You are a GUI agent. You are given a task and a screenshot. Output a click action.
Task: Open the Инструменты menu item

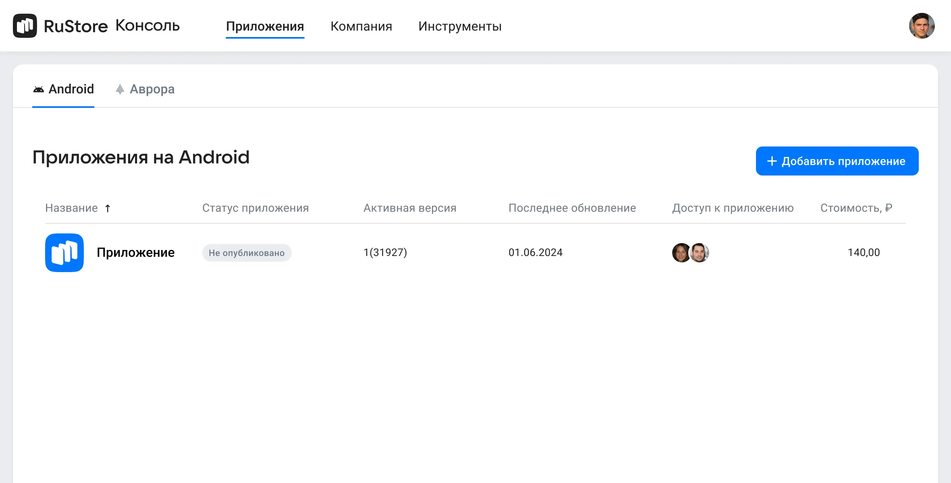pos(460,26)
